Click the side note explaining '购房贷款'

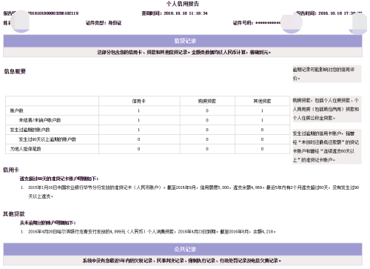click(327, 109)
